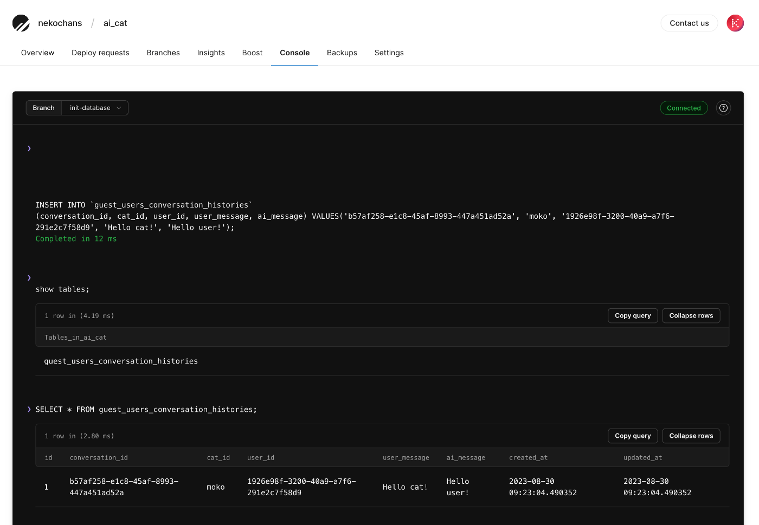759x525 pixels.
Task: Click the conversation_id column header
Action: (99, 458)
